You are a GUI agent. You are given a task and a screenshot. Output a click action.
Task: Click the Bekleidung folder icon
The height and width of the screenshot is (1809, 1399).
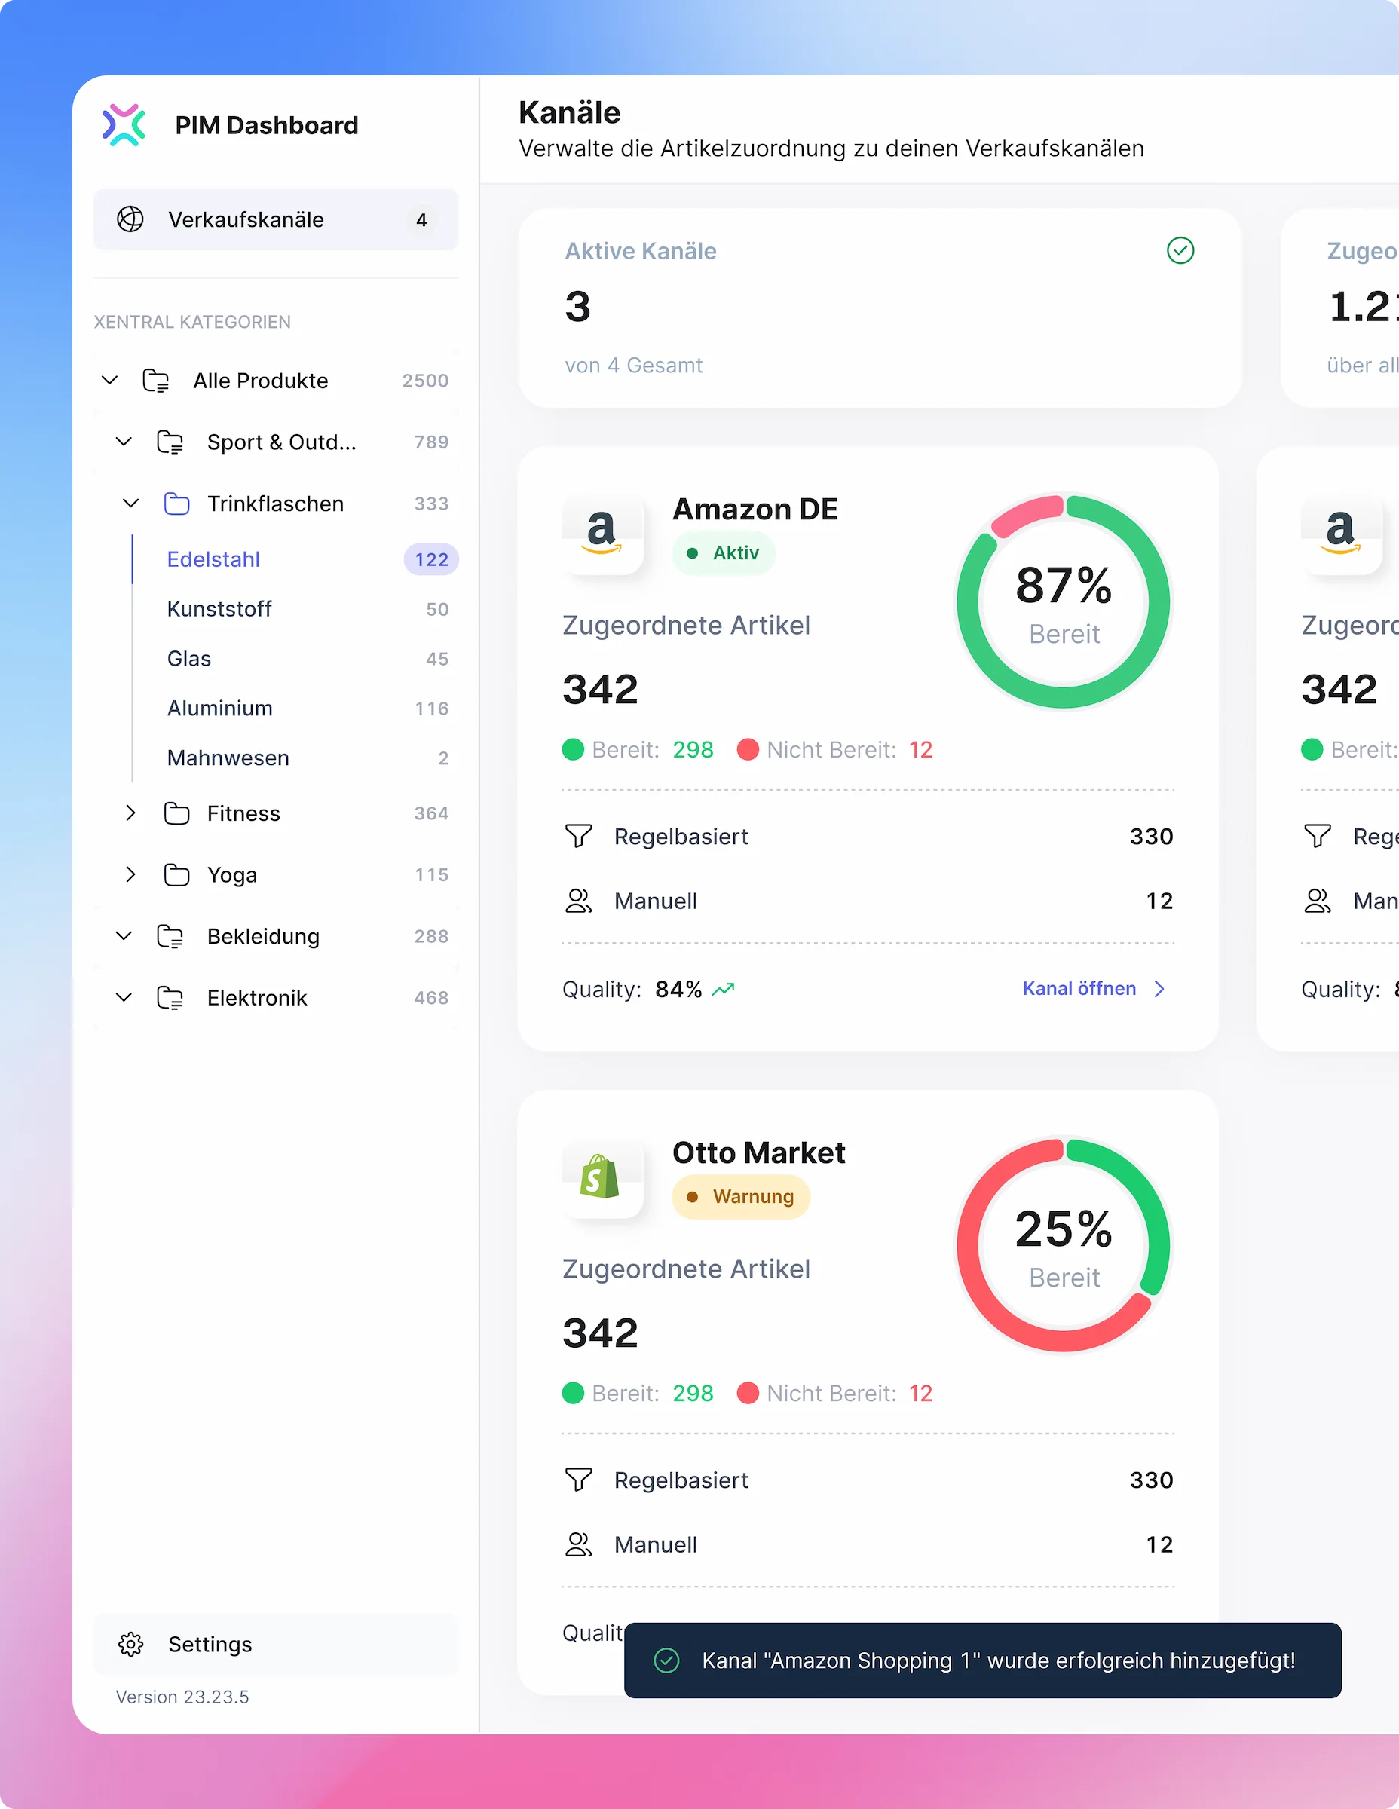click(170, 936)
